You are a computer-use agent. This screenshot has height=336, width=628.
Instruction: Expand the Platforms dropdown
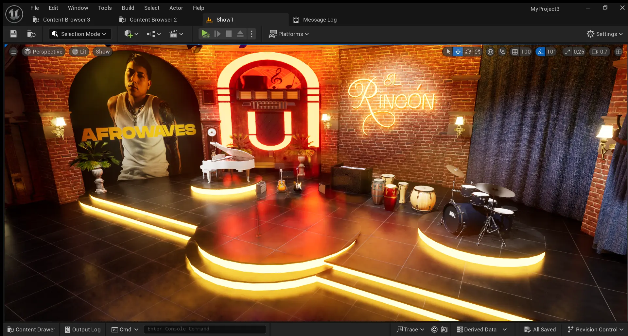coord(289,34)
